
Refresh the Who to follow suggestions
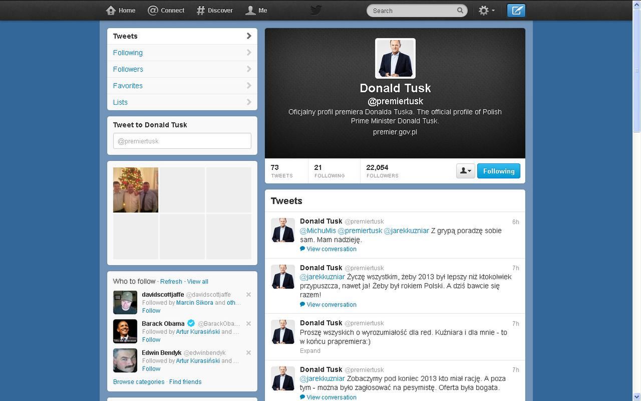tap(171, 282)
